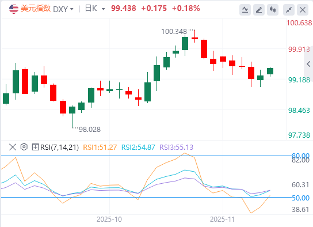Toggle the RSI2:54.87 blue line

138,147
